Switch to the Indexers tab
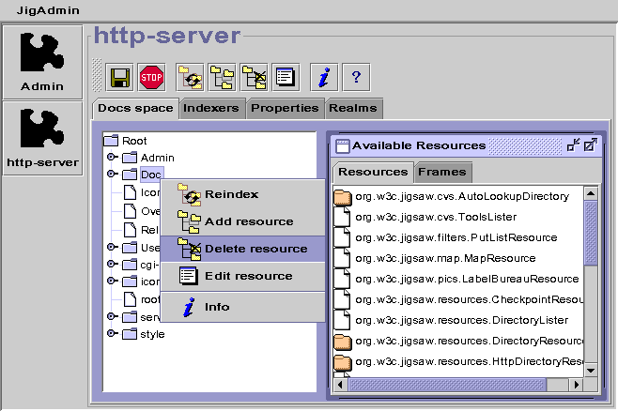 (x=211, y=108)
